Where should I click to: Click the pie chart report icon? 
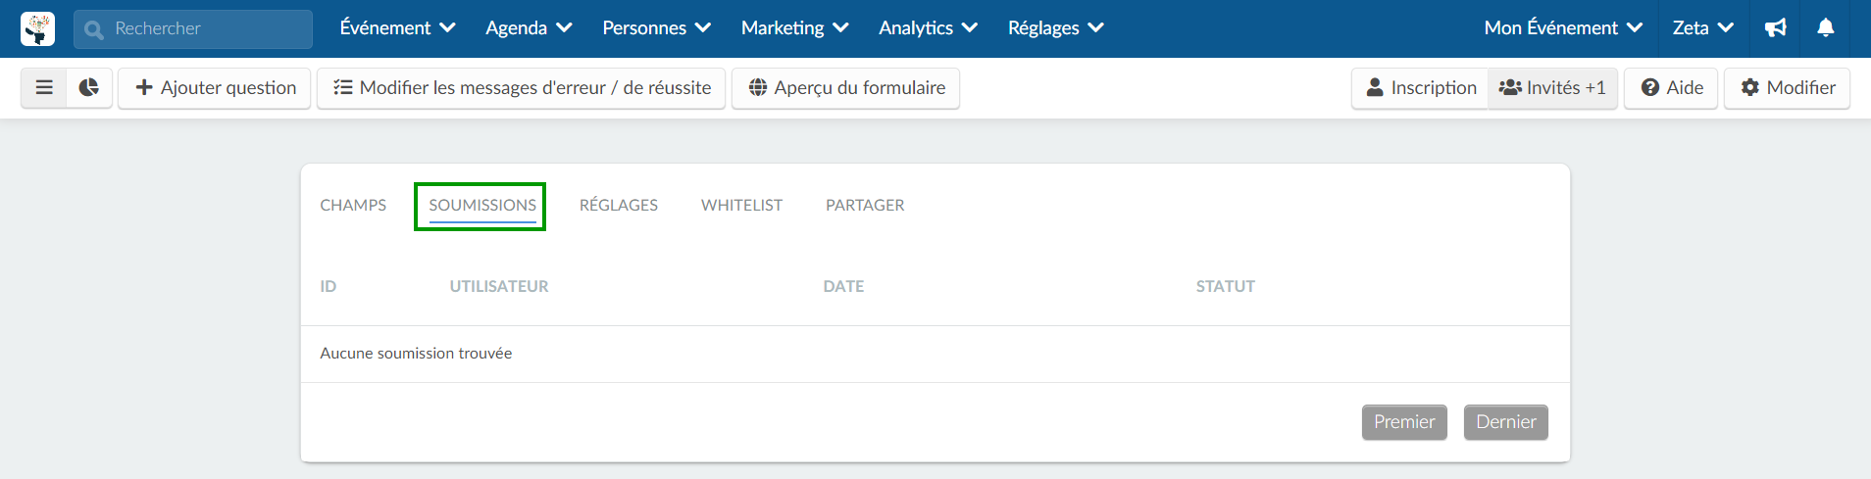click(89, 87)
